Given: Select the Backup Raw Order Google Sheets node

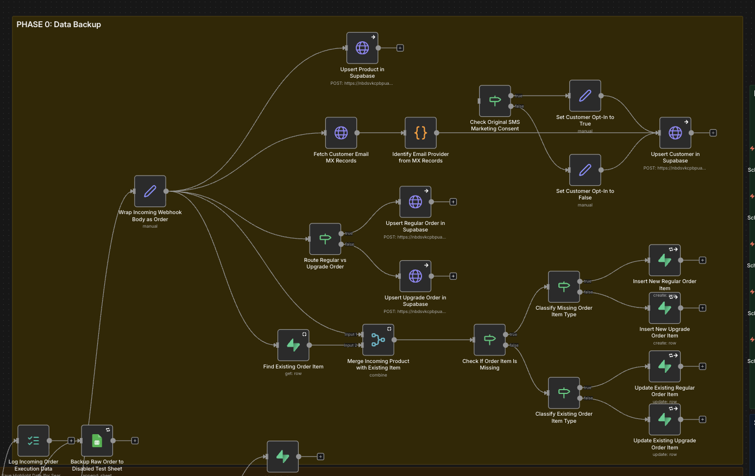Looking at the screenshot, I should click(x=97, y=441).
